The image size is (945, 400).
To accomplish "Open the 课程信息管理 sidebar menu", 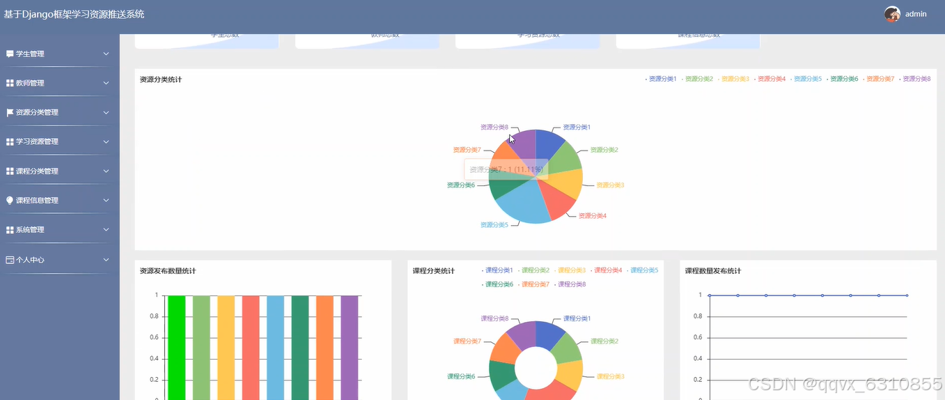I will (59, 200).
